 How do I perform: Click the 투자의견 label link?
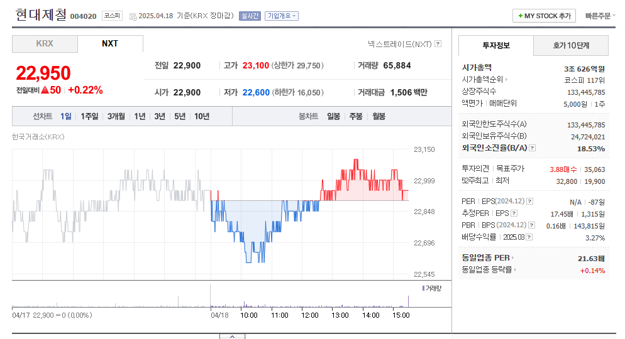click(x=475, y=169)
